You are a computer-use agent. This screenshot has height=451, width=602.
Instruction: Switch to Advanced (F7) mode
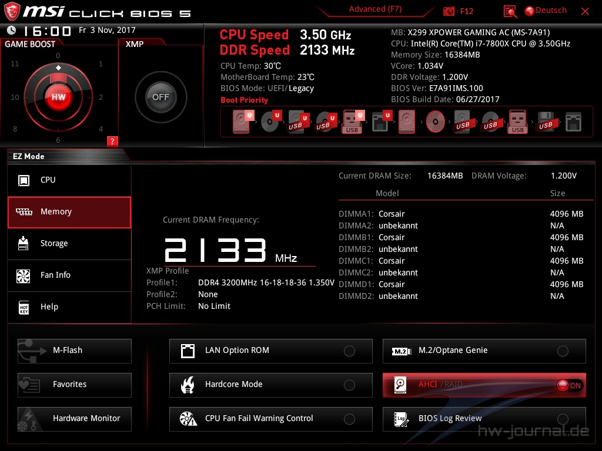375,9
